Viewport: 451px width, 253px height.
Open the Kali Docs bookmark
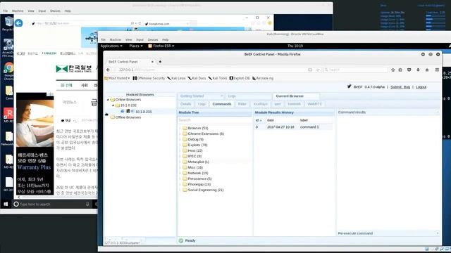click(x=197, y=78)
